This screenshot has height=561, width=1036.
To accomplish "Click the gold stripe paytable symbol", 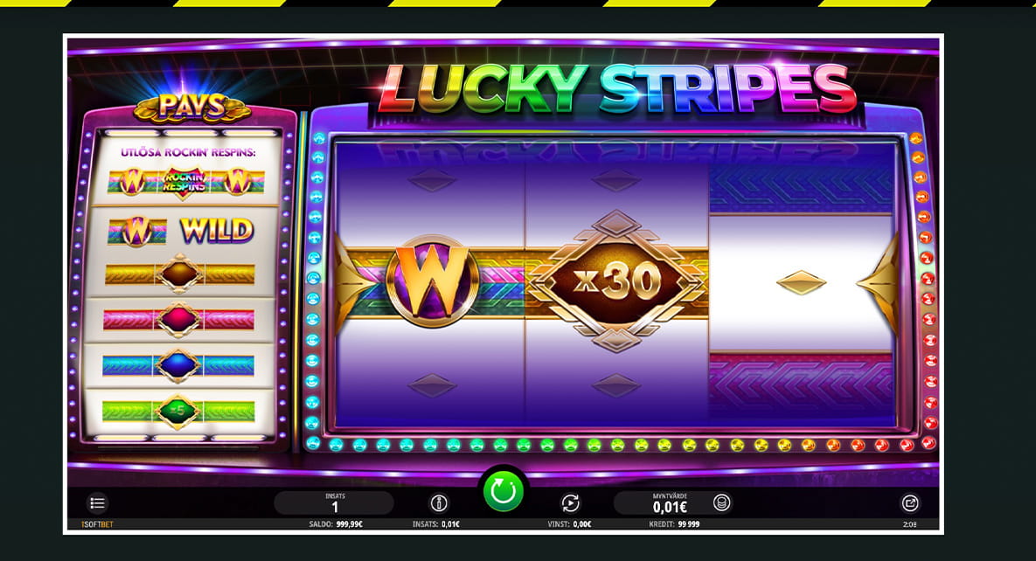I will point(180,274).
